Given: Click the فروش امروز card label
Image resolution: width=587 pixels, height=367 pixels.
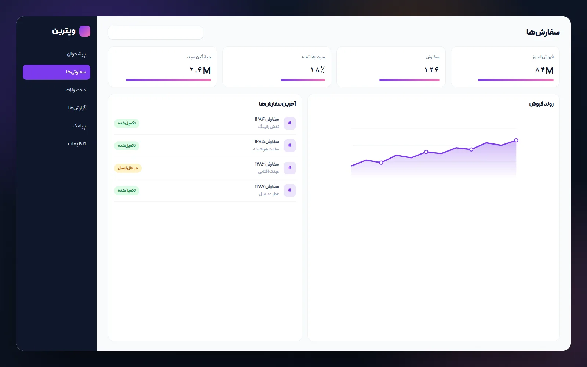Looking at the screenshot, I should (543, 57).
